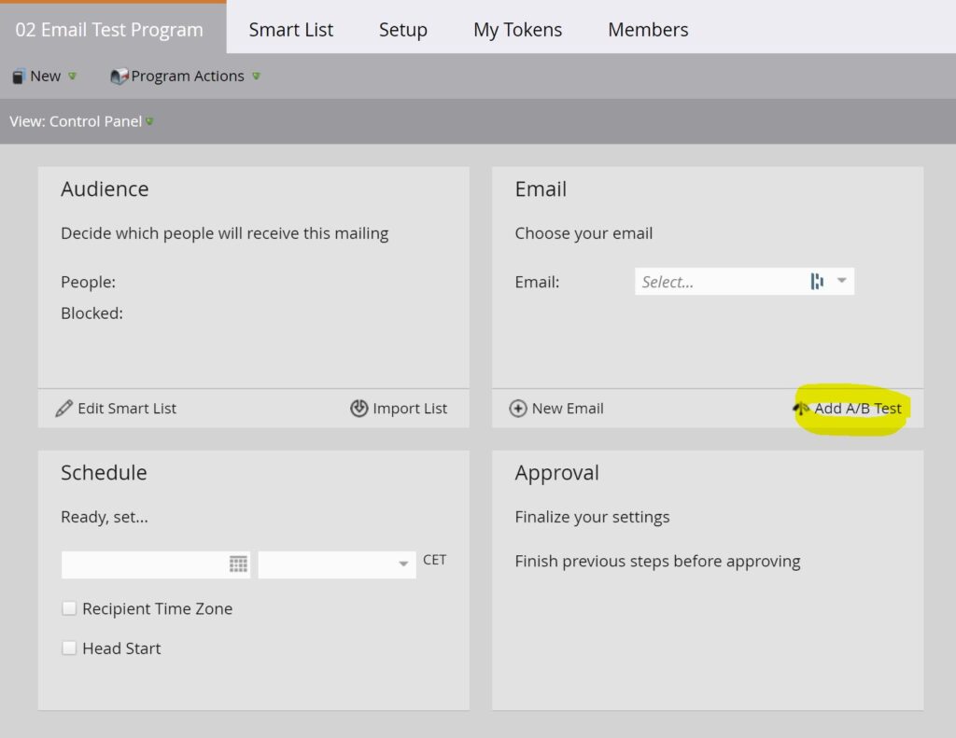Open the My Tokens tab
The height and width of the screenshot is (738, 956).
click(517, 30)
